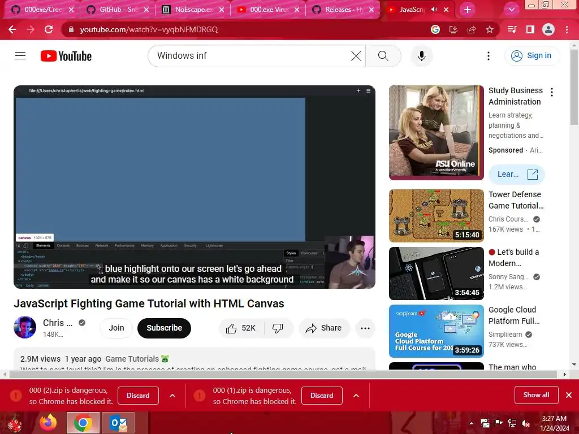The height and width of the screenshot is (434, 579).
Task: Expand options for 000 (2).zip download
Action: pyautogui.click(x=172, y=396)
